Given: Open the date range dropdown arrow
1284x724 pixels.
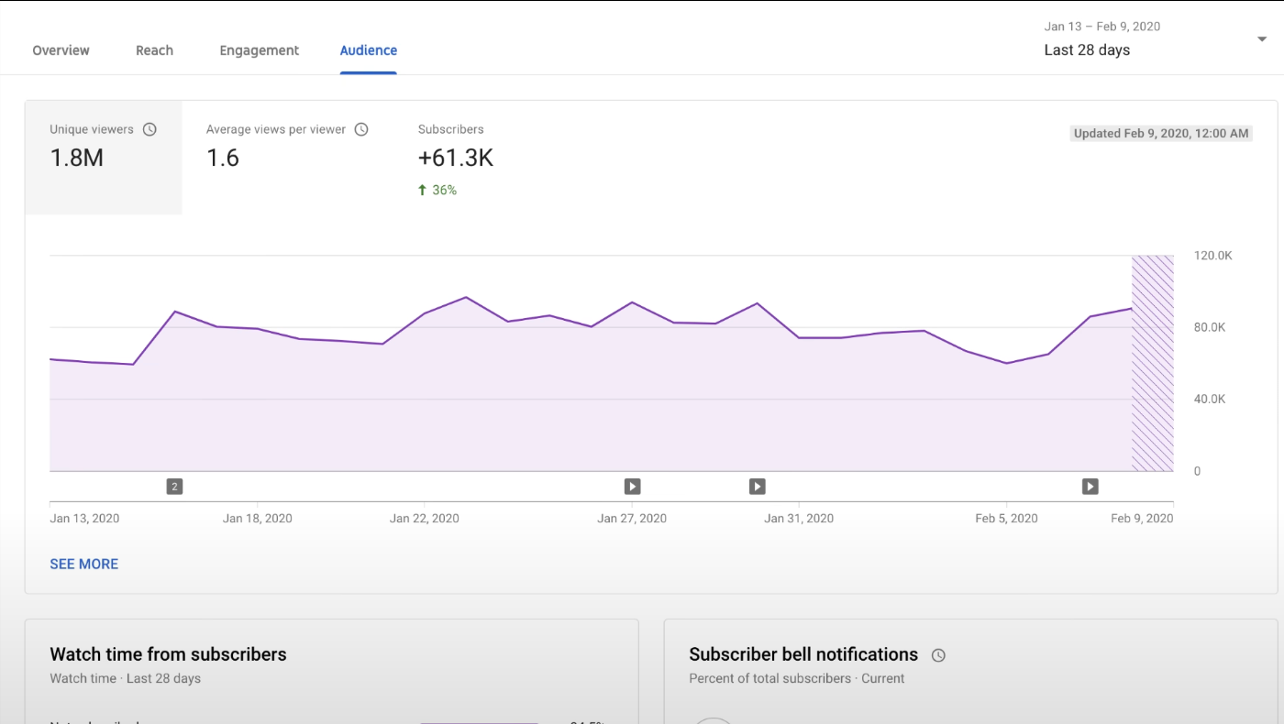Looking at the screenshot, I should [x=1261, y=38].
